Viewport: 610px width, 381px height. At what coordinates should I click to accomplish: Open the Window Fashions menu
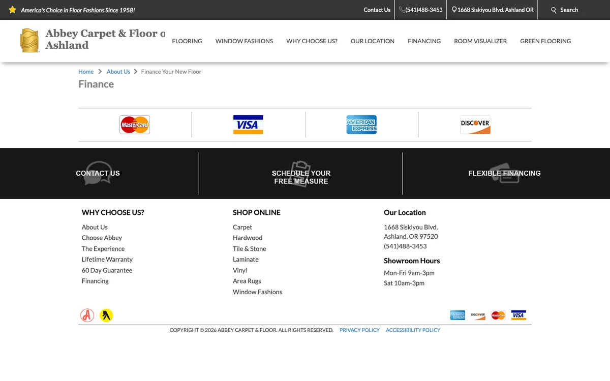244,41
